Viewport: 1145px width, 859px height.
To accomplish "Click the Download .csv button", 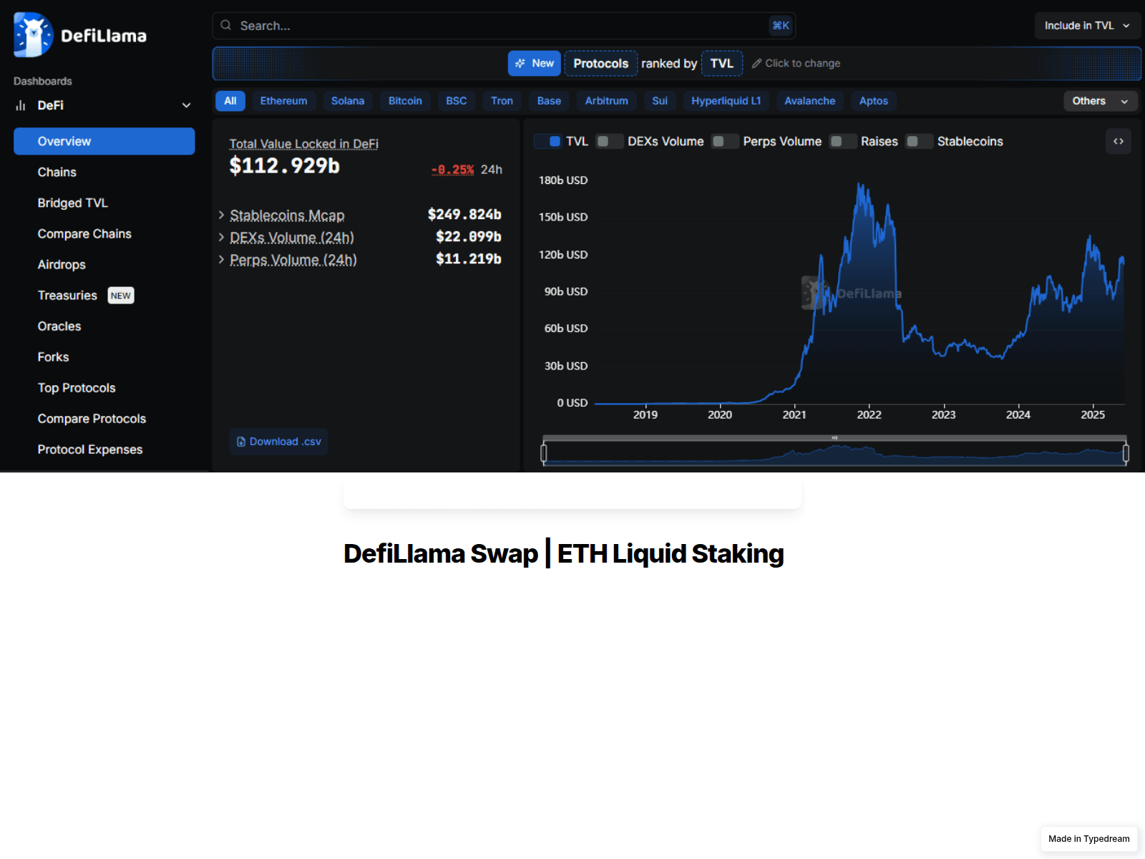I will pyautogui.click(x=279, y=442).
